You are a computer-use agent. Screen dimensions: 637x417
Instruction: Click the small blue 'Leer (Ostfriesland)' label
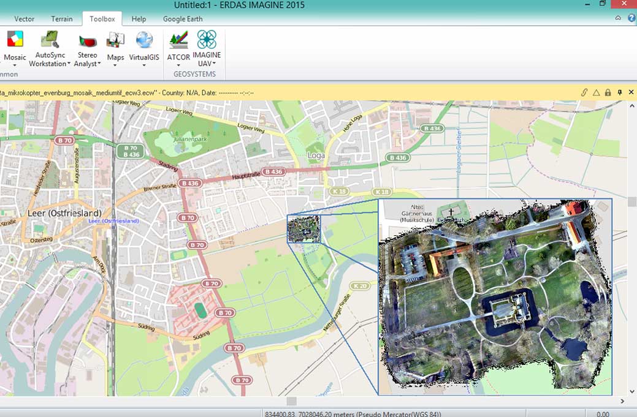[114, 220]
